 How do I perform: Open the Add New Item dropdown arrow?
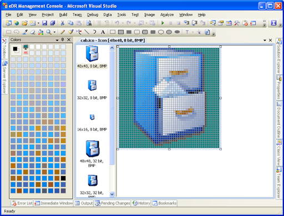[38, 23]
